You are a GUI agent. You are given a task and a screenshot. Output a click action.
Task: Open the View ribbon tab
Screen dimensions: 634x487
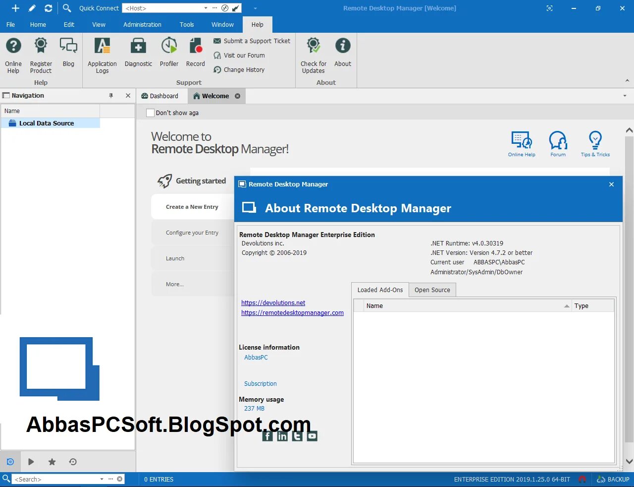(99, 24)
